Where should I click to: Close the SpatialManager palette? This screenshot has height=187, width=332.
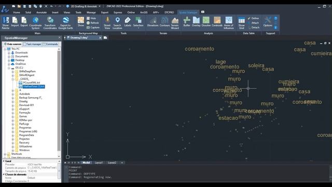point(59,38)
